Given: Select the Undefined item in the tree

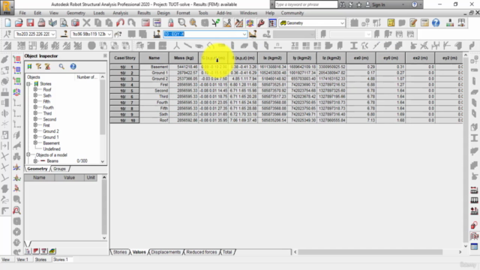Looking at the screenshot, I should tap(52, 149).
